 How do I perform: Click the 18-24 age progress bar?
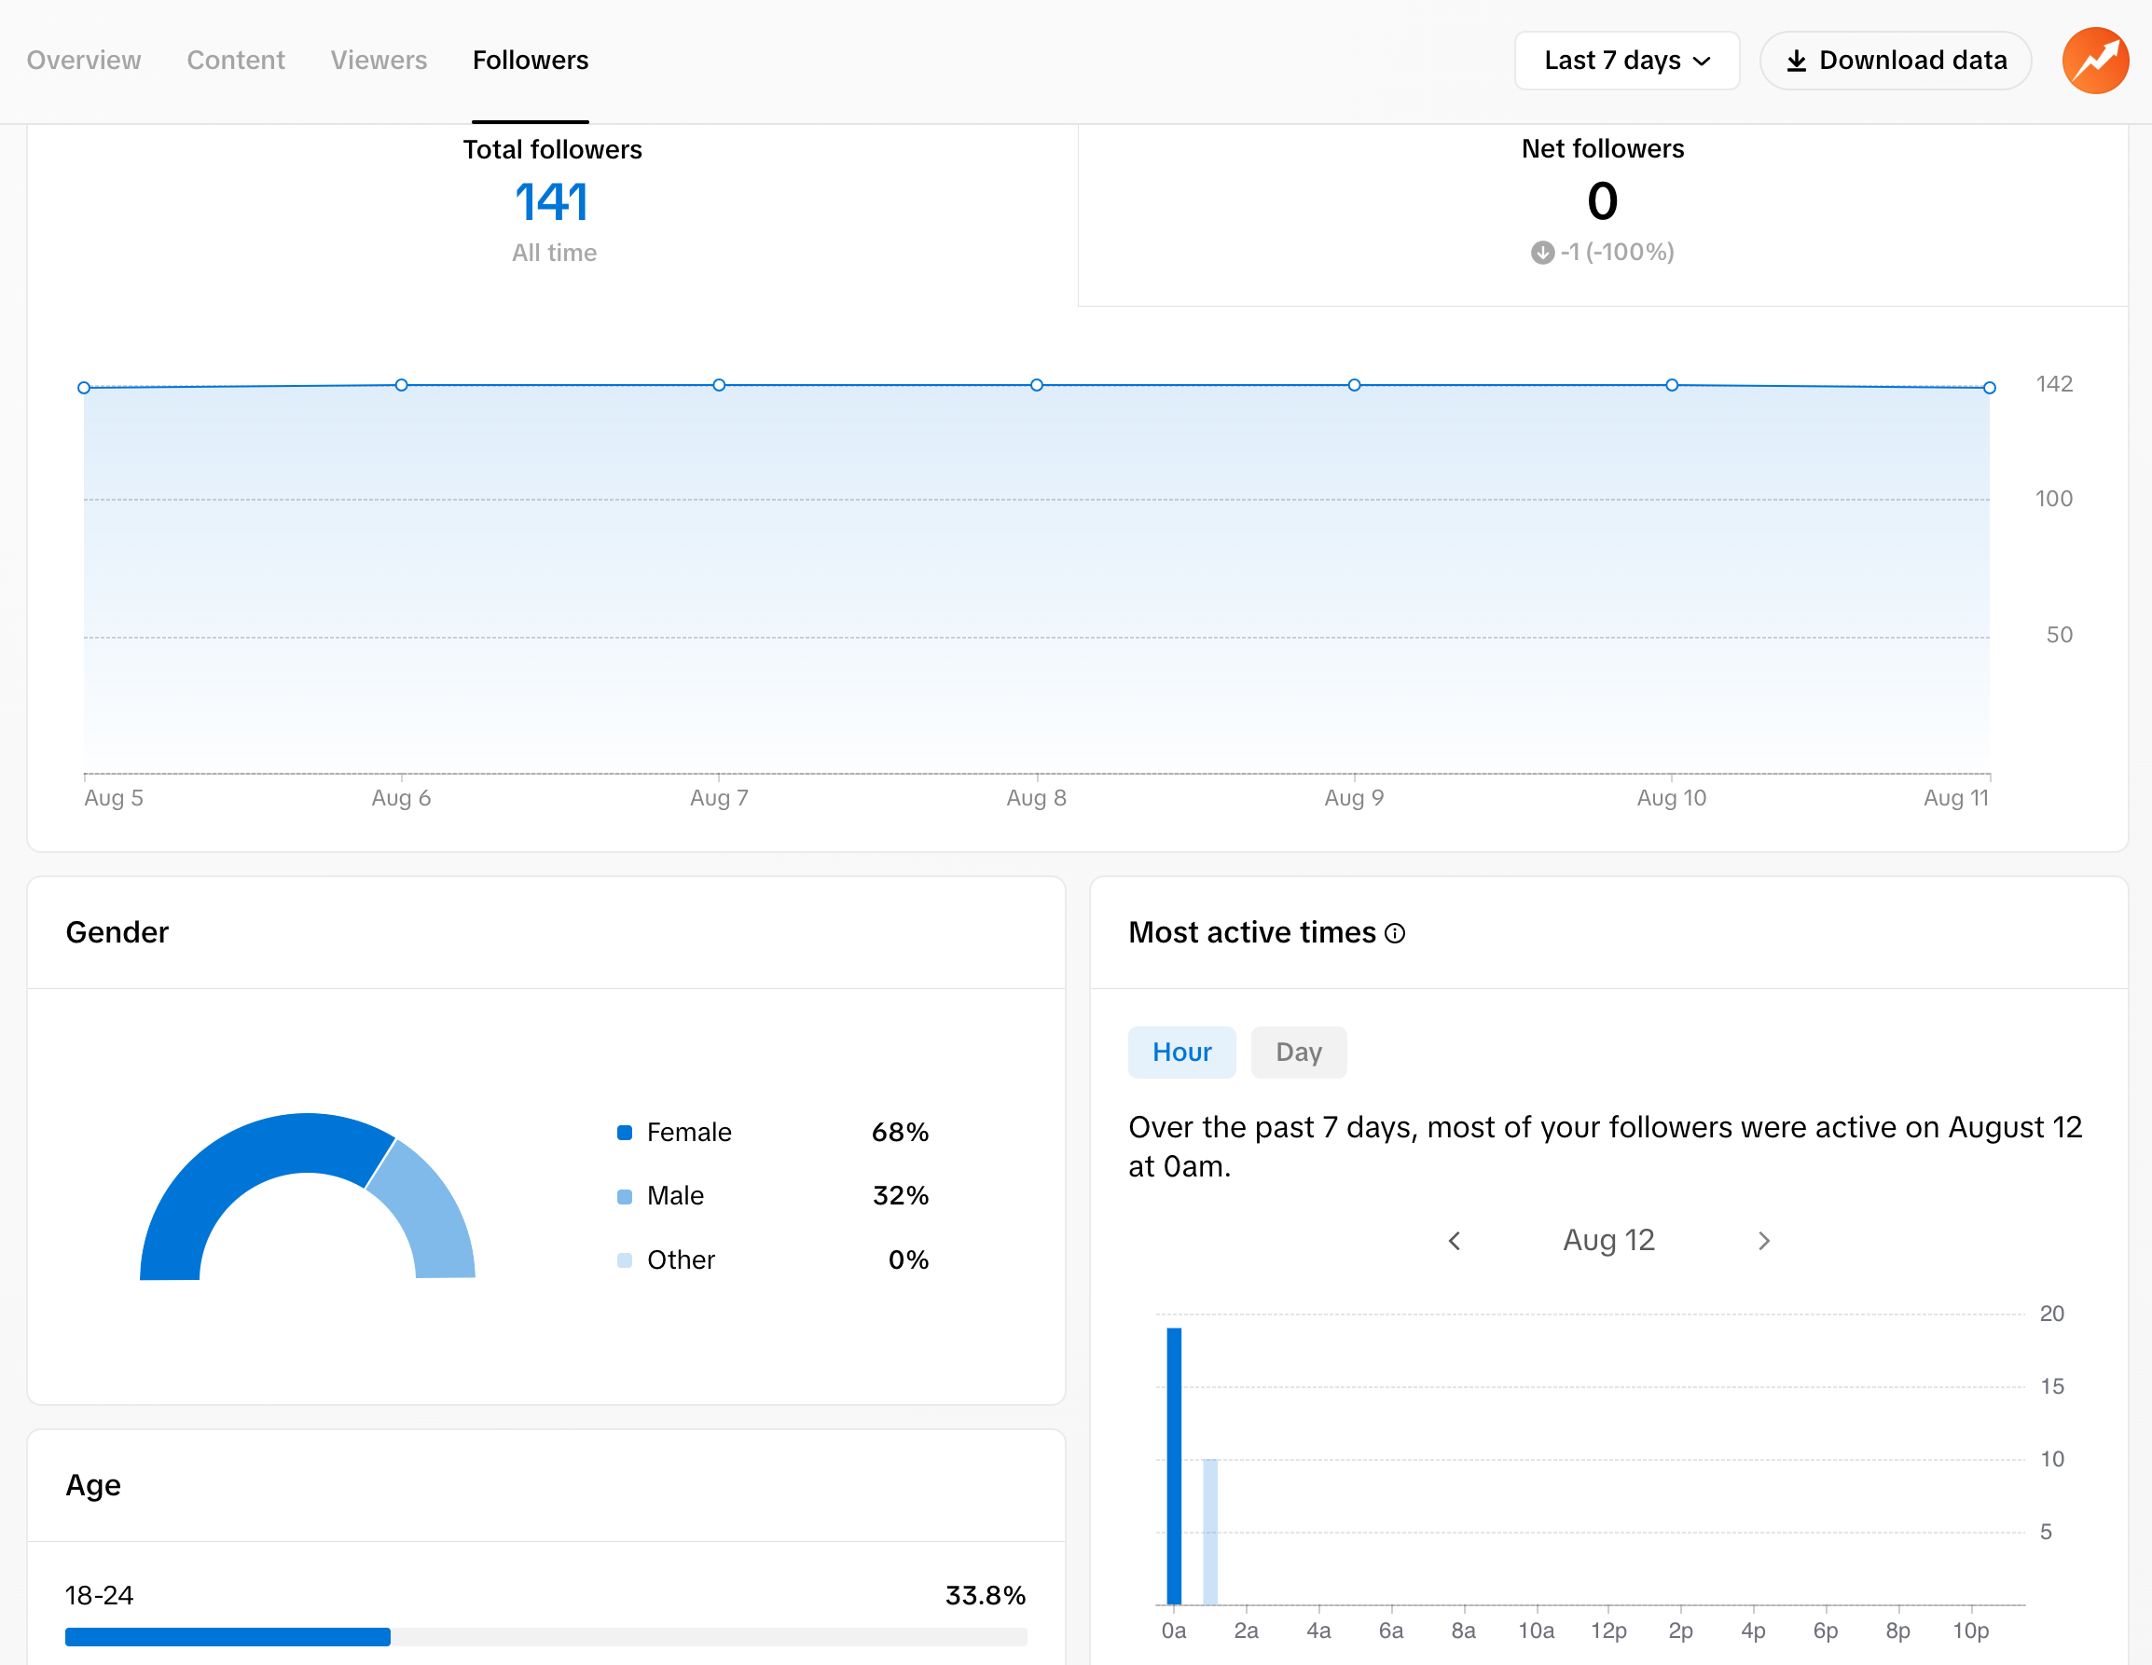point(545,1636)
